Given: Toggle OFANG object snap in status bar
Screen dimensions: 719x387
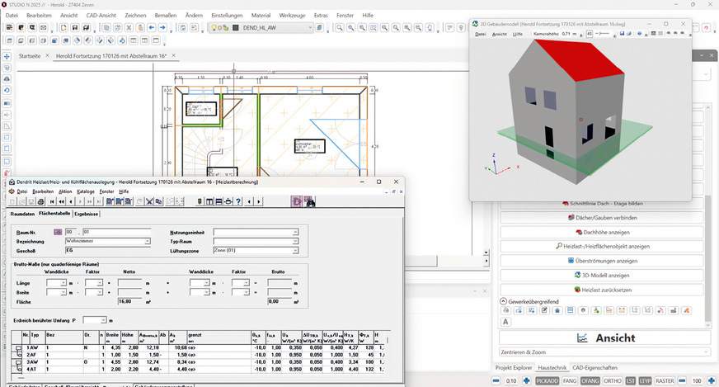Looking at the screenshot, I should pos(590,380).
